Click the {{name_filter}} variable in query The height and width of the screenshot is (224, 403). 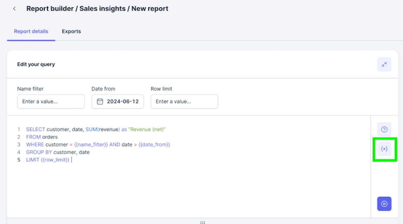(x=91, y=145)
